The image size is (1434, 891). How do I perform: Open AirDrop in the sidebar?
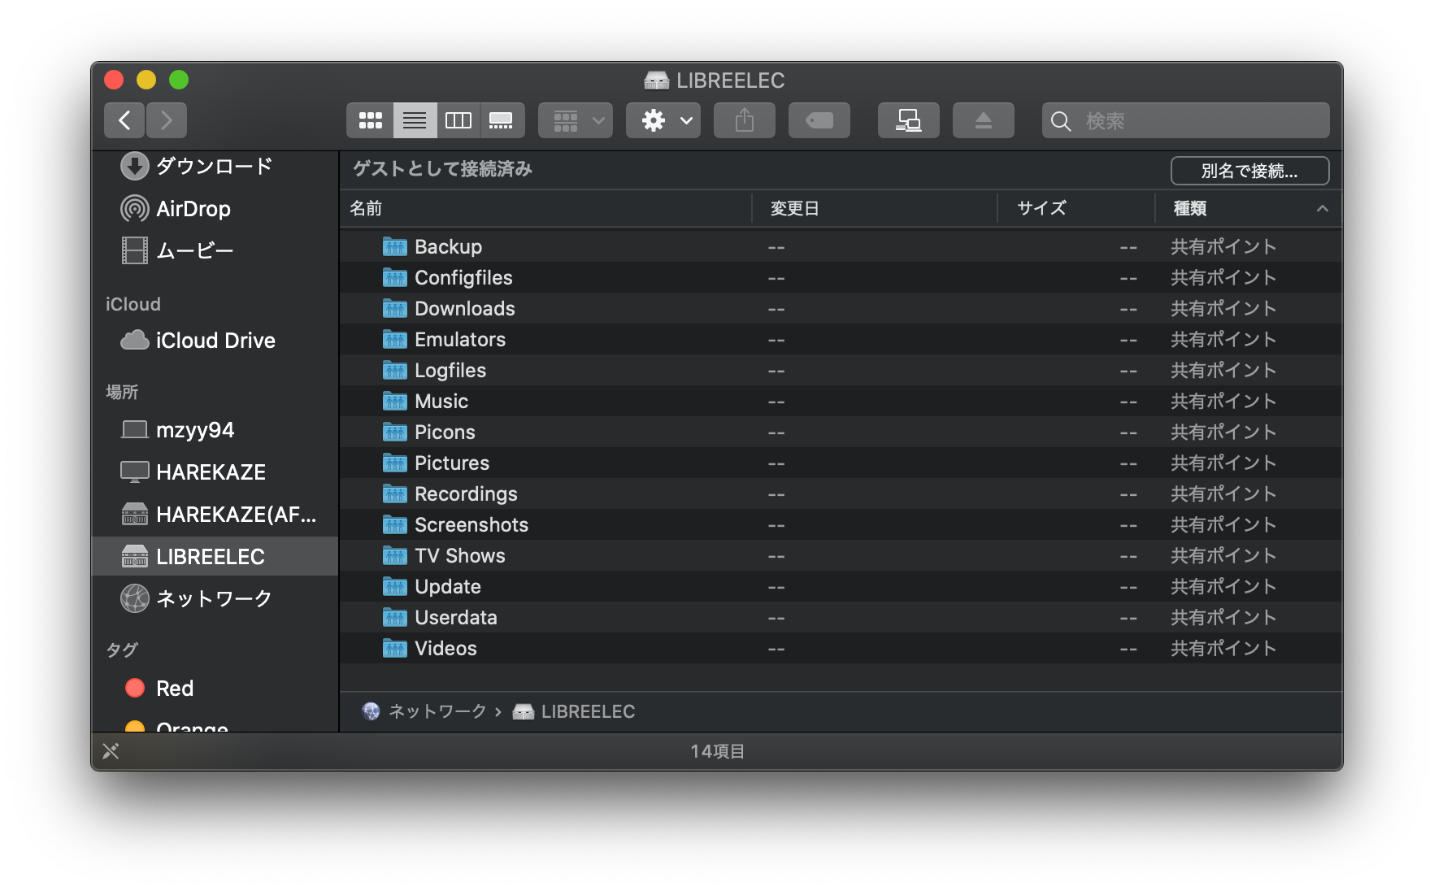[x=215, y=209]
